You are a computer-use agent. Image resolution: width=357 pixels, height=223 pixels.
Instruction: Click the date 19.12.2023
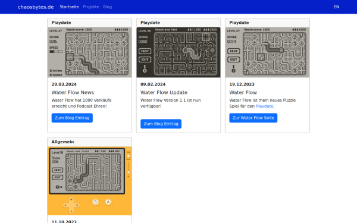[242, 84]
